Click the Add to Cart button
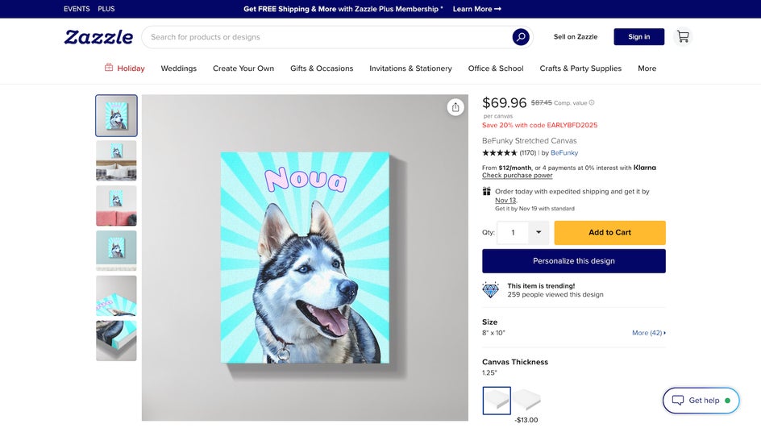This screenshot has width=761, height=428. [x=609, y=232]
